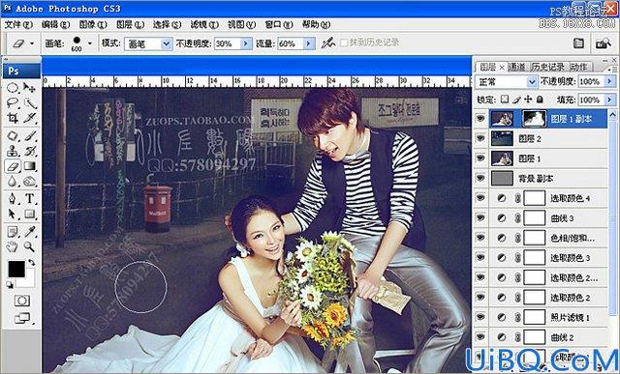Select the History Brush tool
The height and width of the screenshot is (374, 620).
30,151
